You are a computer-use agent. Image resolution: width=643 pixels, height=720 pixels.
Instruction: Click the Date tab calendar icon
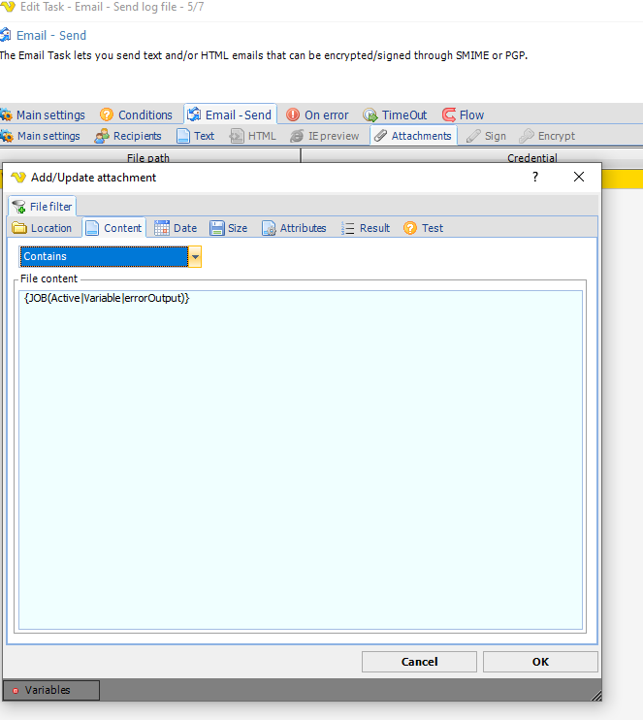(162, 228)
